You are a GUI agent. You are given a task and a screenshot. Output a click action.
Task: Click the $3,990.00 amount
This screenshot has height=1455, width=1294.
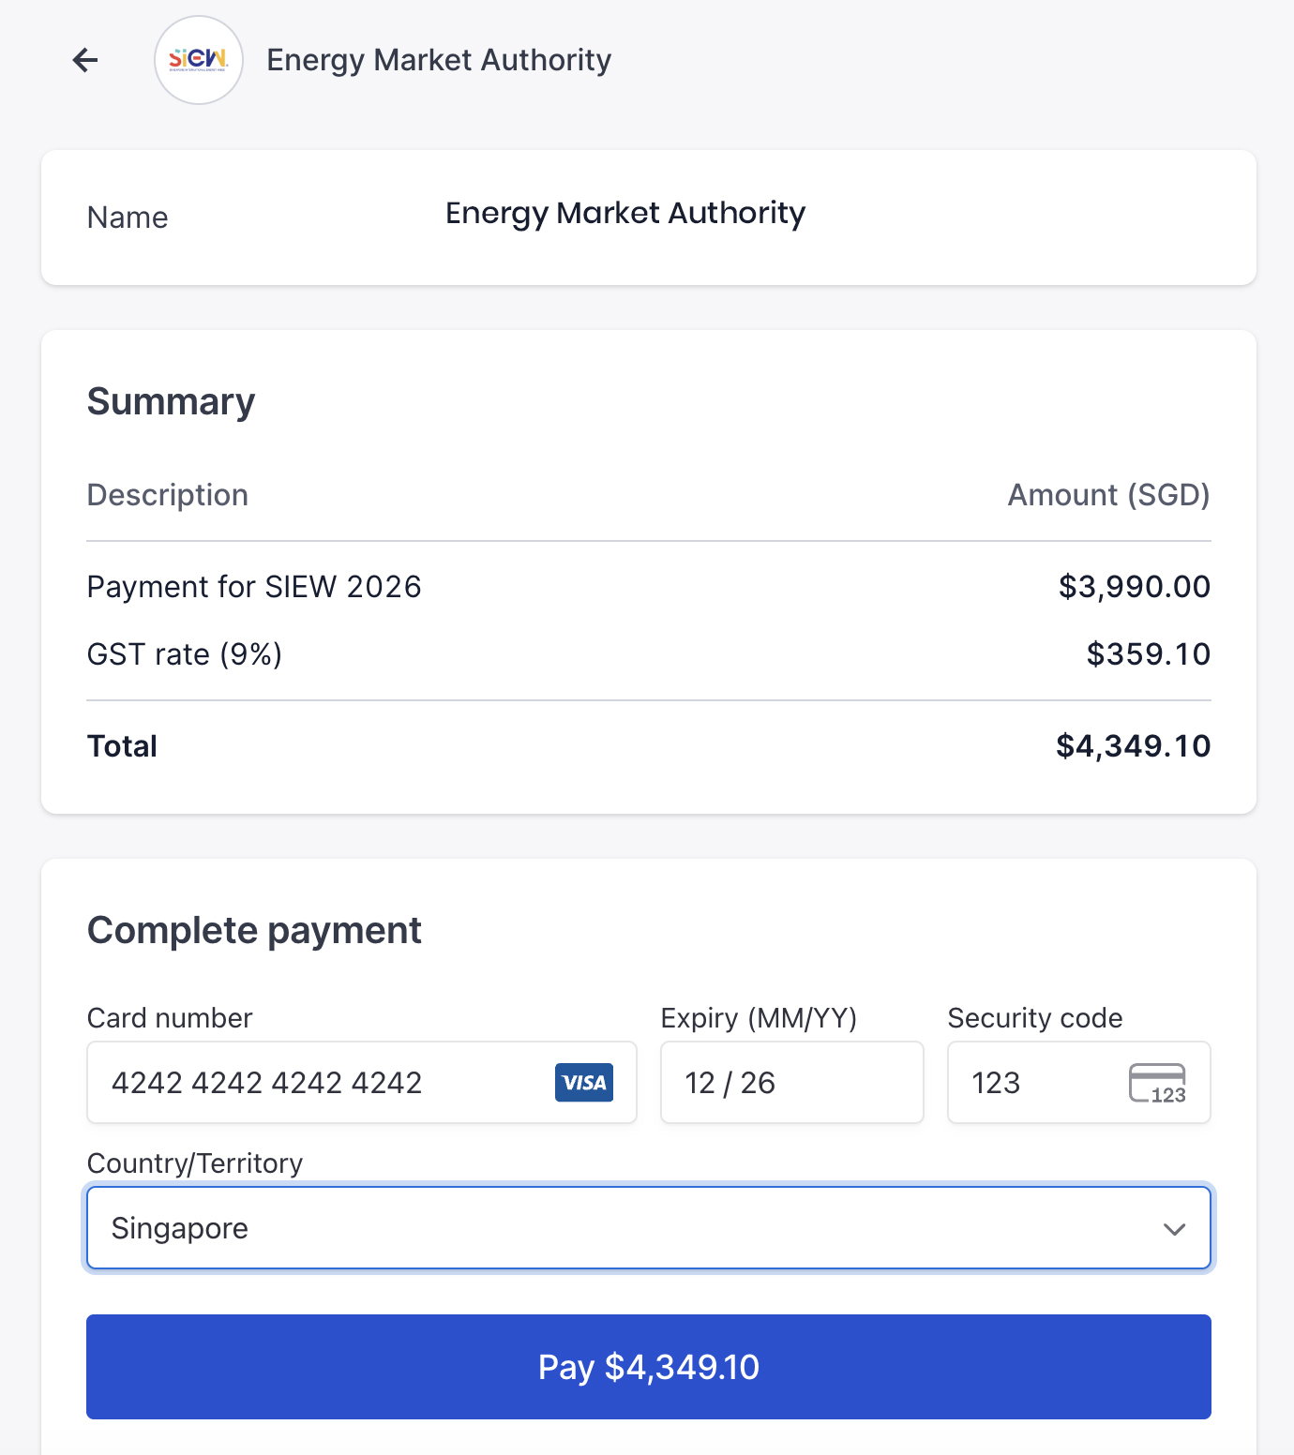click(1135, 587)
